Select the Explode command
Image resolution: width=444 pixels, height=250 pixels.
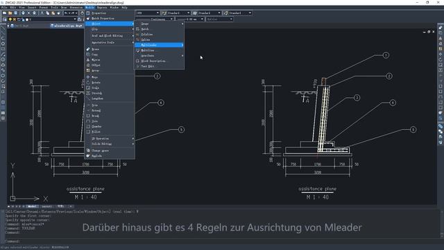110,156
